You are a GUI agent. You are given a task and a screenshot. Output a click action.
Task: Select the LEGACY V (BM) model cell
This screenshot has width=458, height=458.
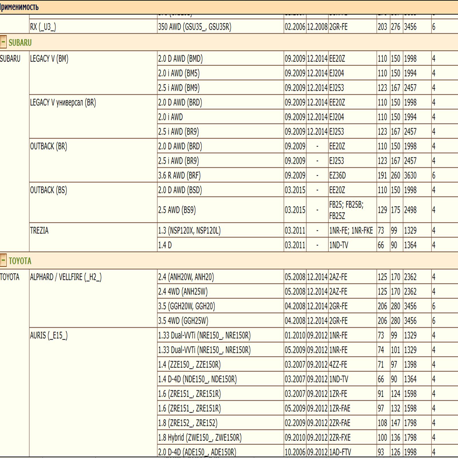(x=49, y=59)
